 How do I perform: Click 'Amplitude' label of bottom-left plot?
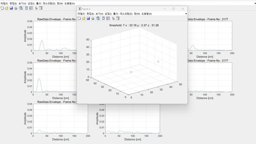pos(25,118)
